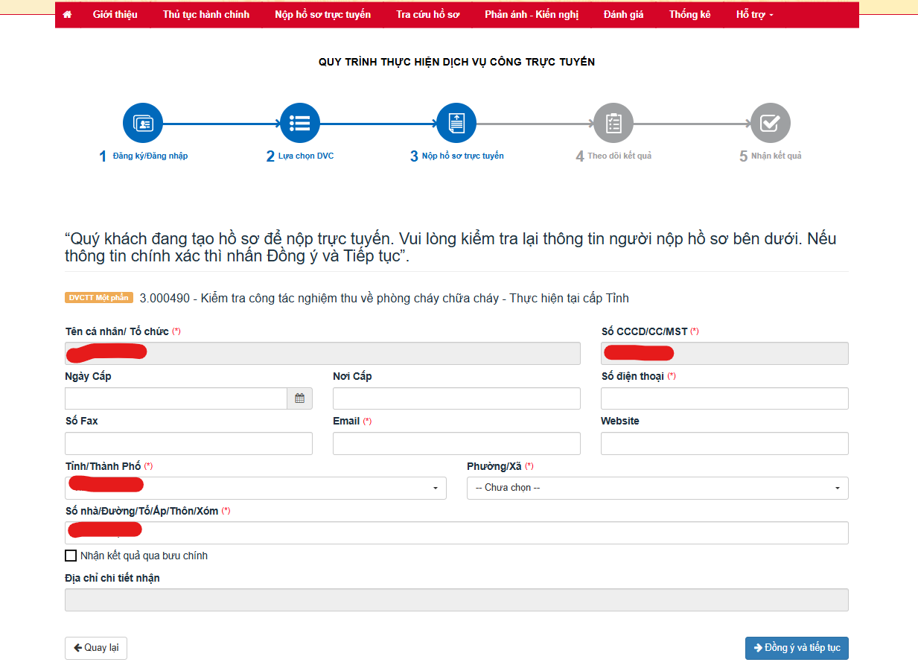Viewport: 918px width, 671px height.
Task: Click step 4 Theo dõi kết quả icon
Action: (x=613, y=123)
